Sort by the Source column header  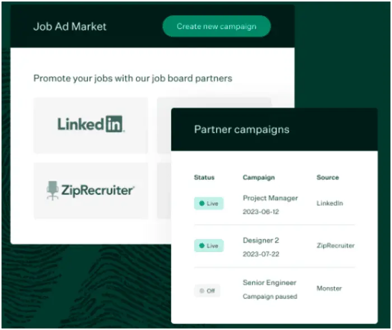point(328,177)
